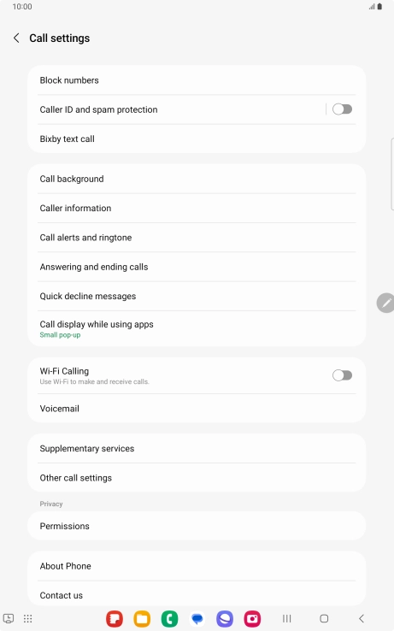This screenshot has height=631, width=394.
Task: Launch the purple Samsung Internet browser icon
Action: coord(225,618)
